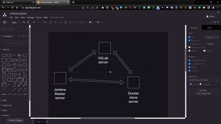Enable the Shadow checkbox
Viewport: 221px width, 124px height.
click(x=190, y=51)
